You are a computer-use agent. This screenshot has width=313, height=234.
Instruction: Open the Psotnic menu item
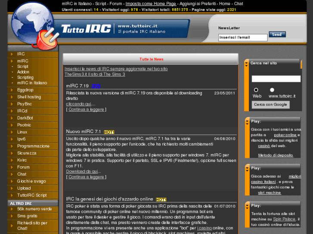(x=24, y=125)
